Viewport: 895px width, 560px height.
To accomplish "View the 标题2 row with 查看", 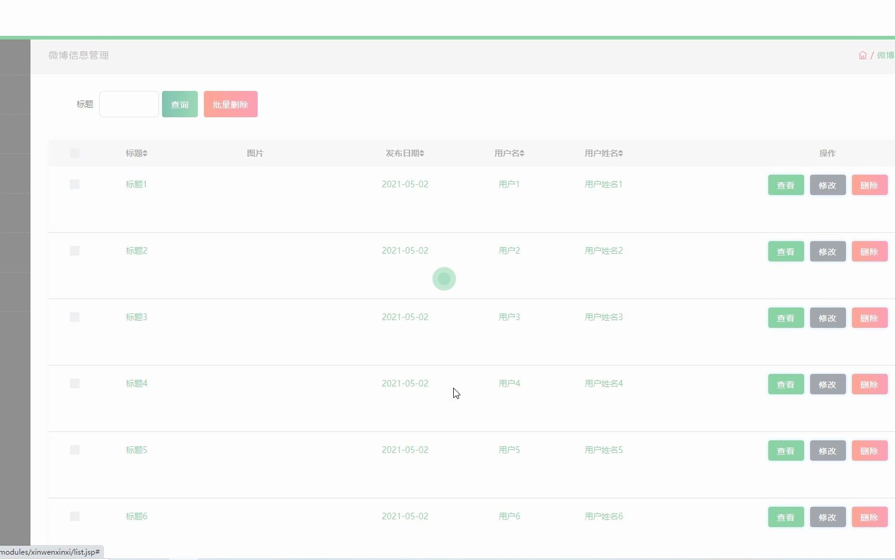I will [786, 251].
